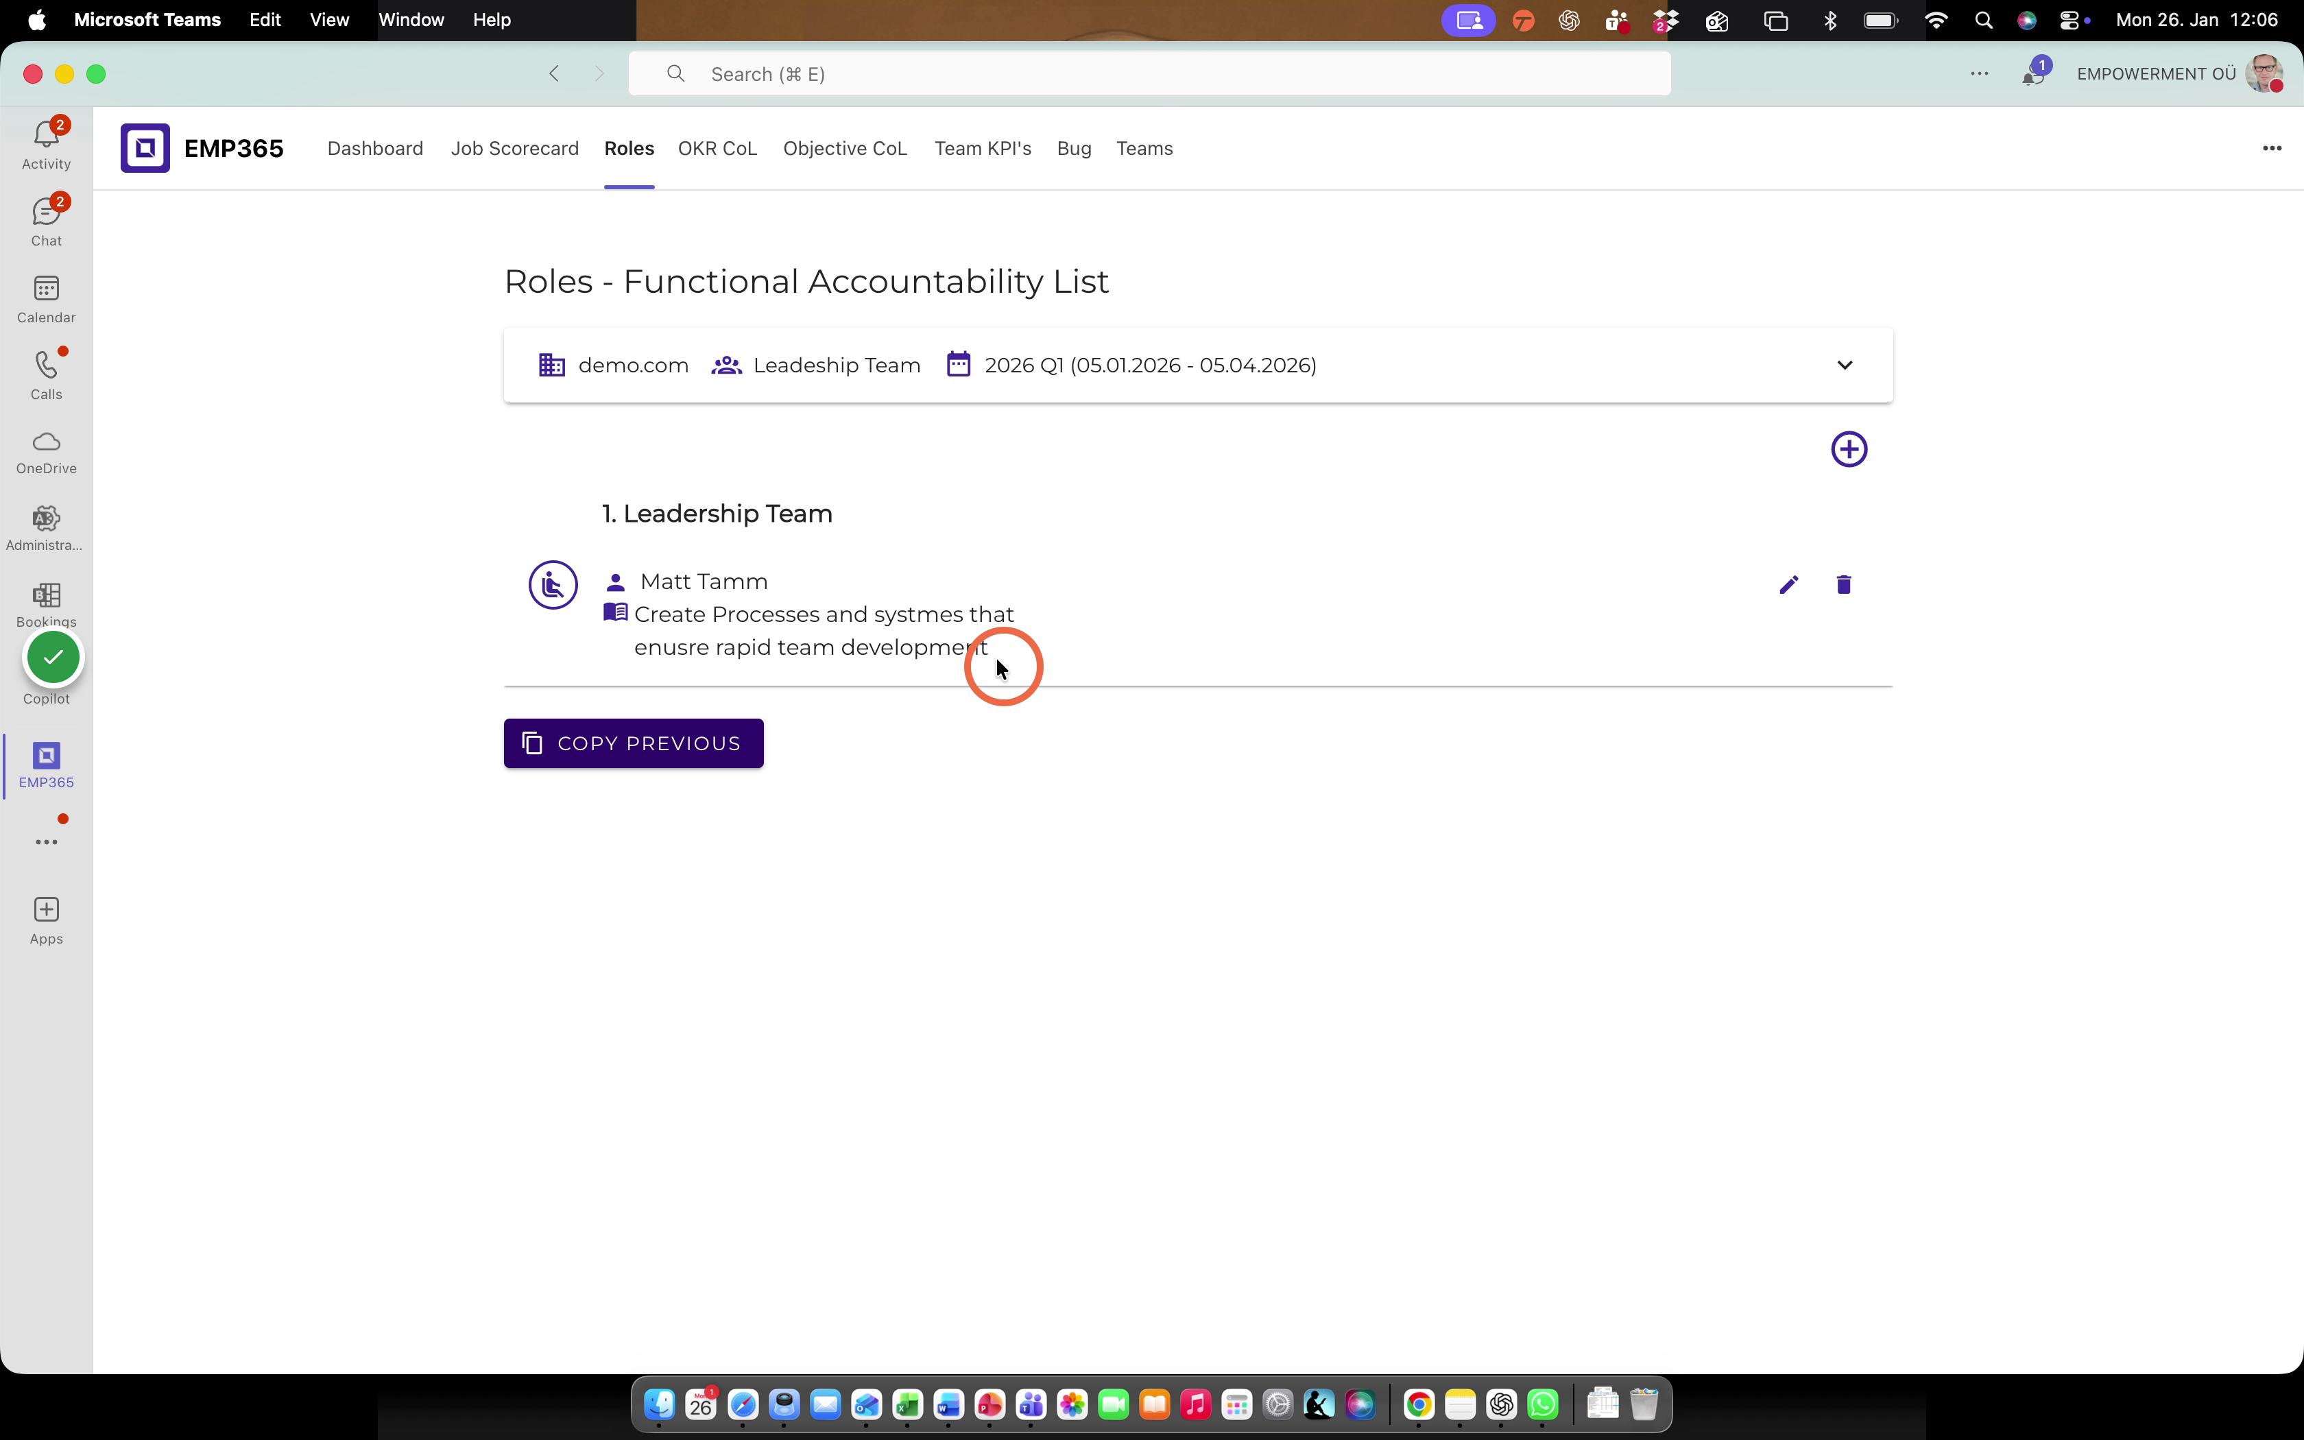Open Apps store in sidebar
2304x1440 pixels.
46,921
